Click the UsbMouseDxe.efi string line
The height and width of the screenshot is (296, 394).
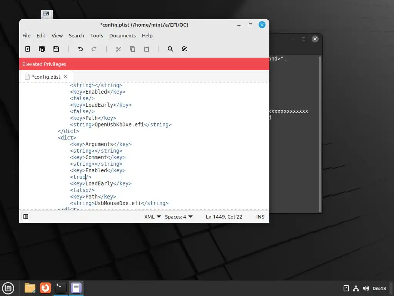(119, 203)
